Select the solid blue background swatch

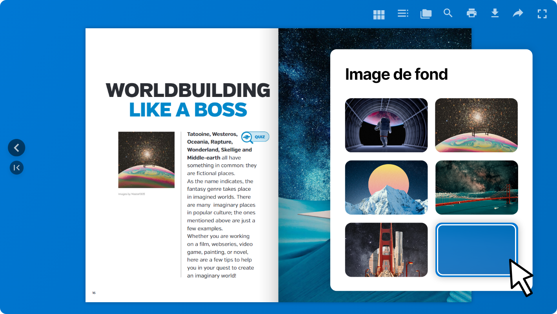pyautogui.click(x=476, y=250)
